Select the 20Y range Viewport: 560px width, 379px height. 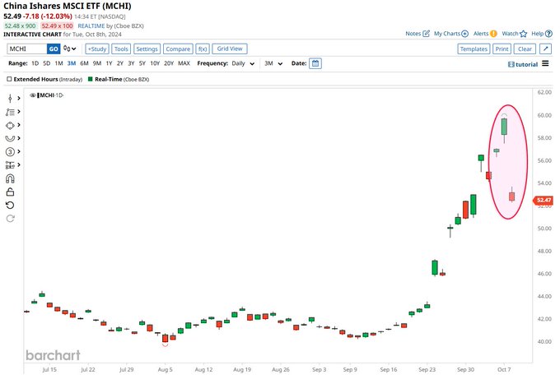[169, 63]
